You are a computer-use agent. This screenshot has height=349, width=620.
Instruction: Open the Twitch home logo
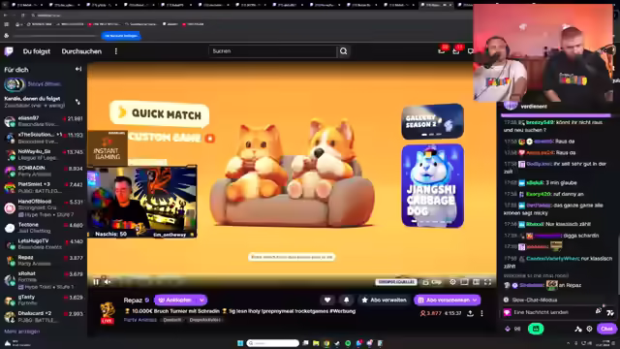coord(9,51)
